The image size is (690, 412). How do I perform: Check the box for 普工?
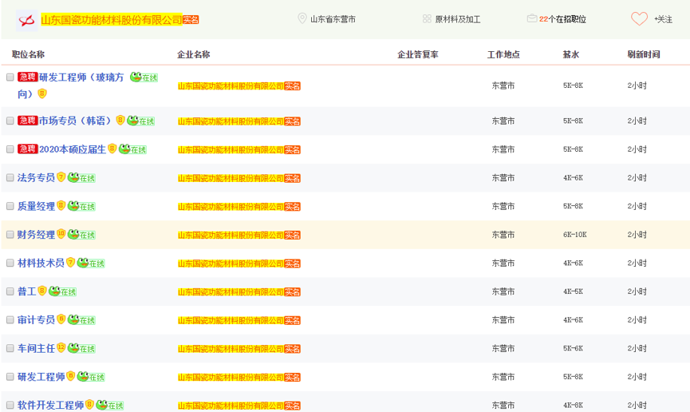(10, 291)
